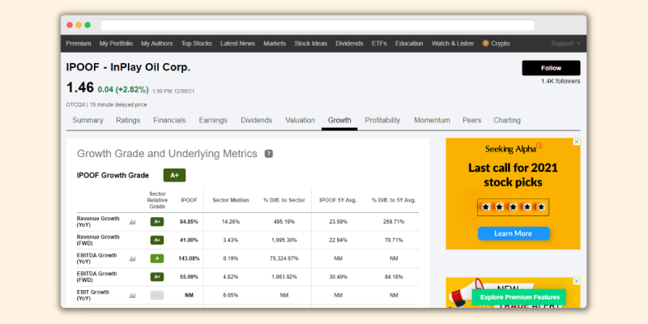Click the grey grade badge for EBIT Growth (YoY)
Viewport: 648px width, 324px height.
(x=157, y=296)
